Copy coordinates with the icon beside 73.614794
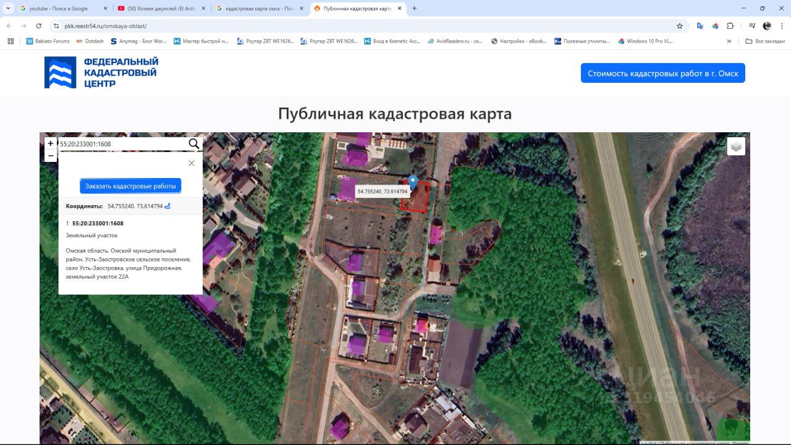Viewport: 791px width, 445px height. (x=167, y=206)
